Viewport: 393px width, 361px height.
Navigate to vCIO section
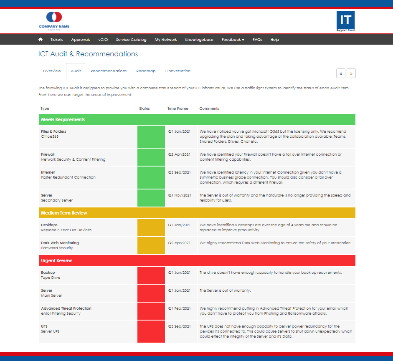tap(103, 40)
